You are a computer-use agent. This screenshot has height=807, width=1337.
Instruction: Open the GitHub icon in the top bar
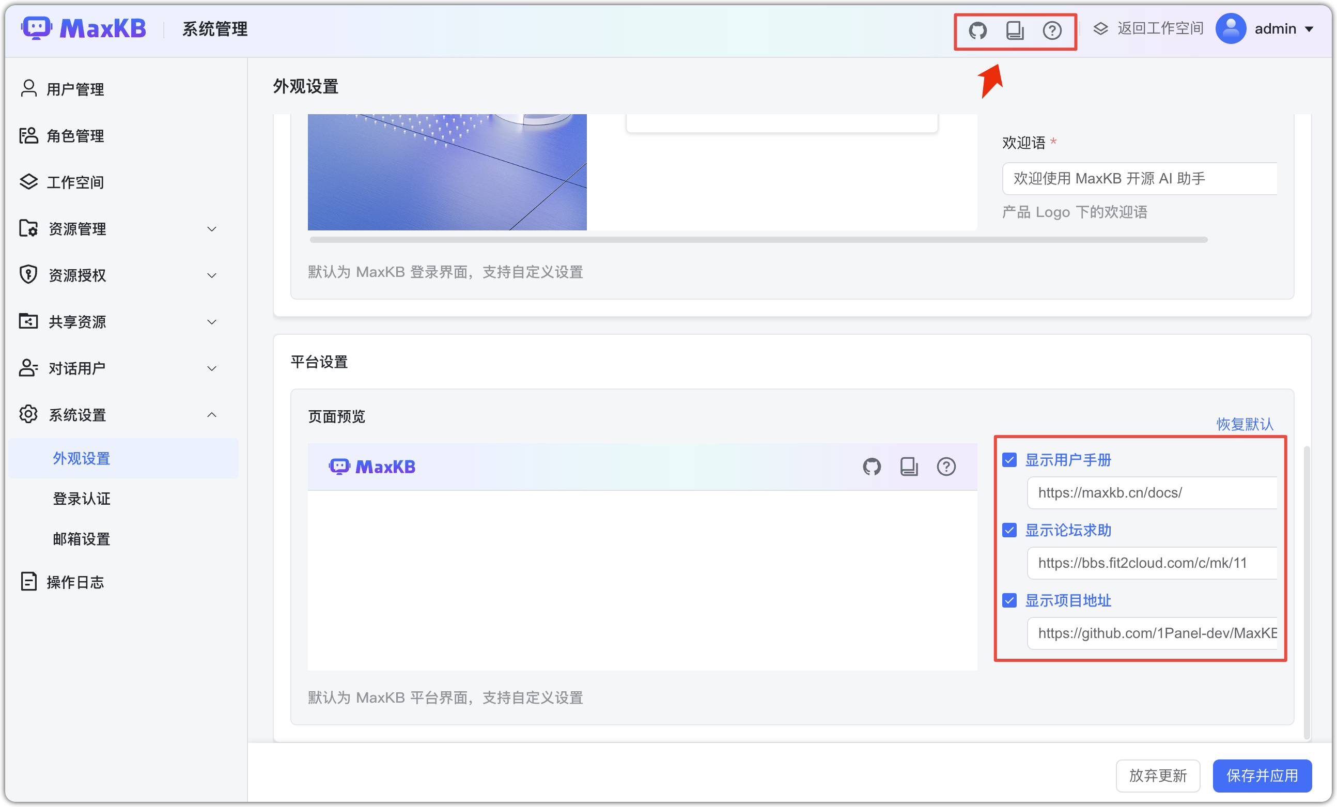[x=979, y=30]
